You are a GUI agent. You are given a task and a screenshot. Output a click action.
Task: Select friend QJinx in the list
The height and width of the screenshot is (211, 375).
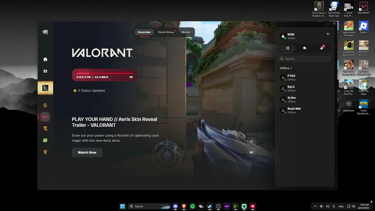(x=305, y=99)
